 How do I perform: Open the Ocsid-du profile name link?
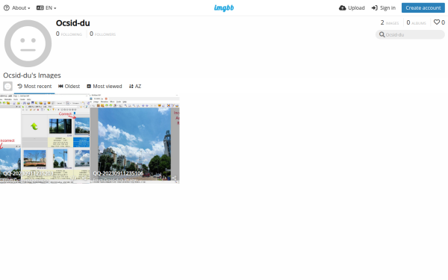tap(73, 23)
